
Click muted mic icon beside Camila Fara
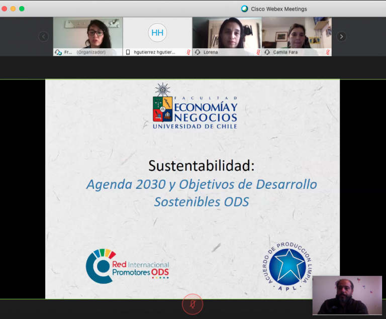328,52
